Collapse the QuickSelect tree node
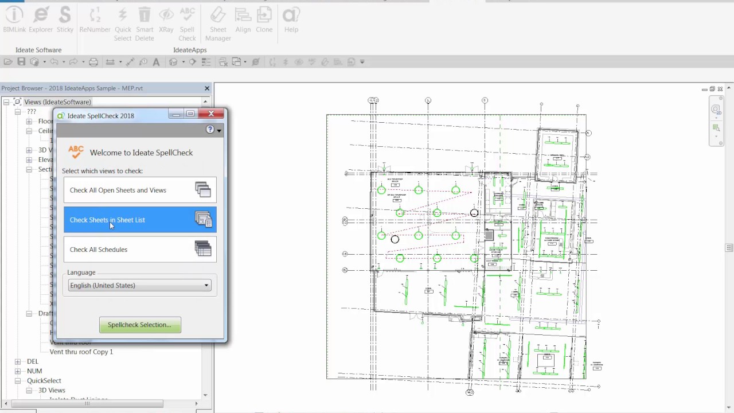This screenshot has height=413, width=734. coord(18,381)
